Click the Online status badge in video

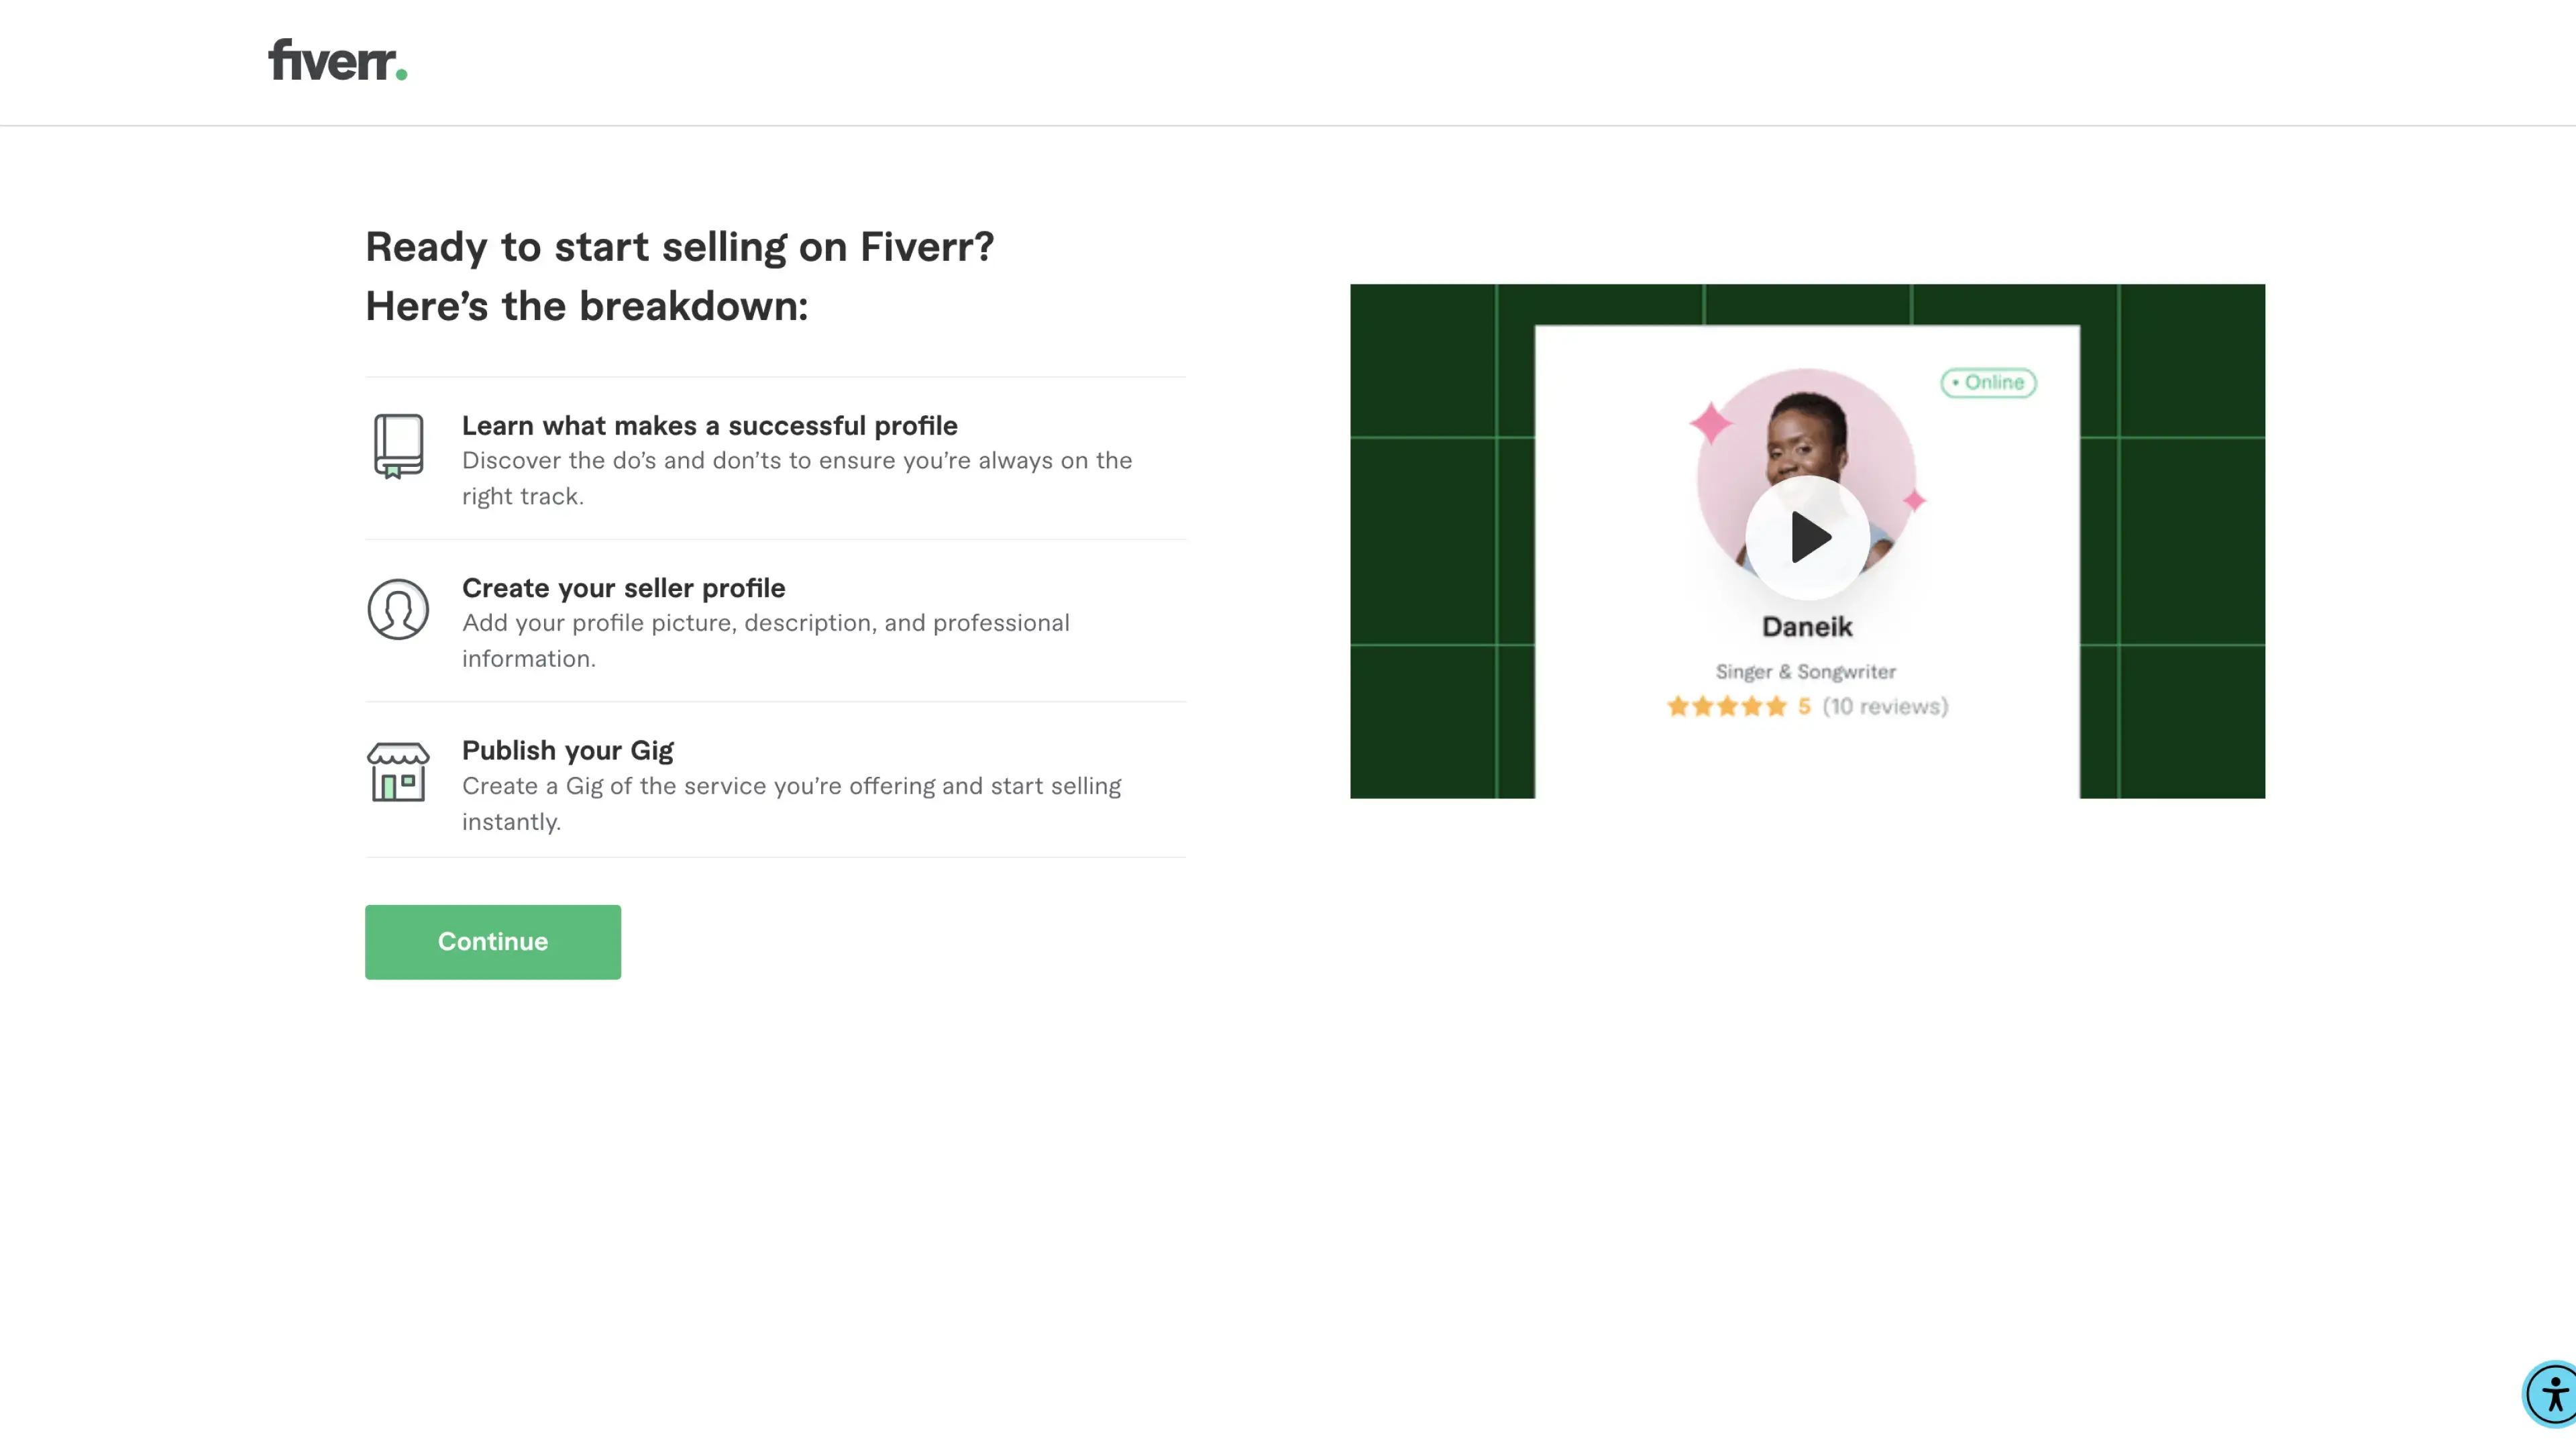tap(1988, 382)
